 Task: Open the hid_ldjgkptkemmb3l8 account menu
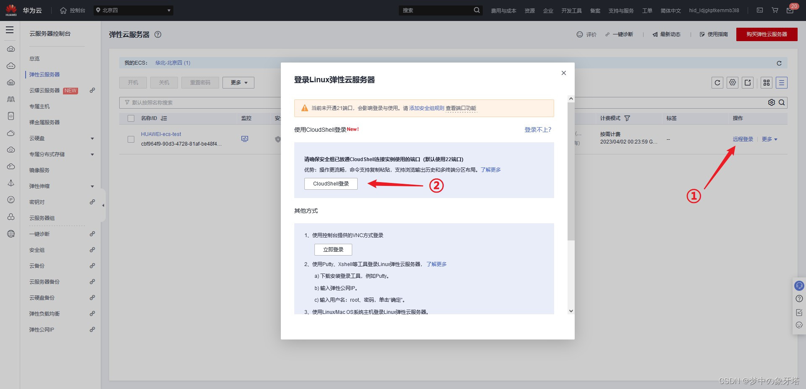point(714,10)
